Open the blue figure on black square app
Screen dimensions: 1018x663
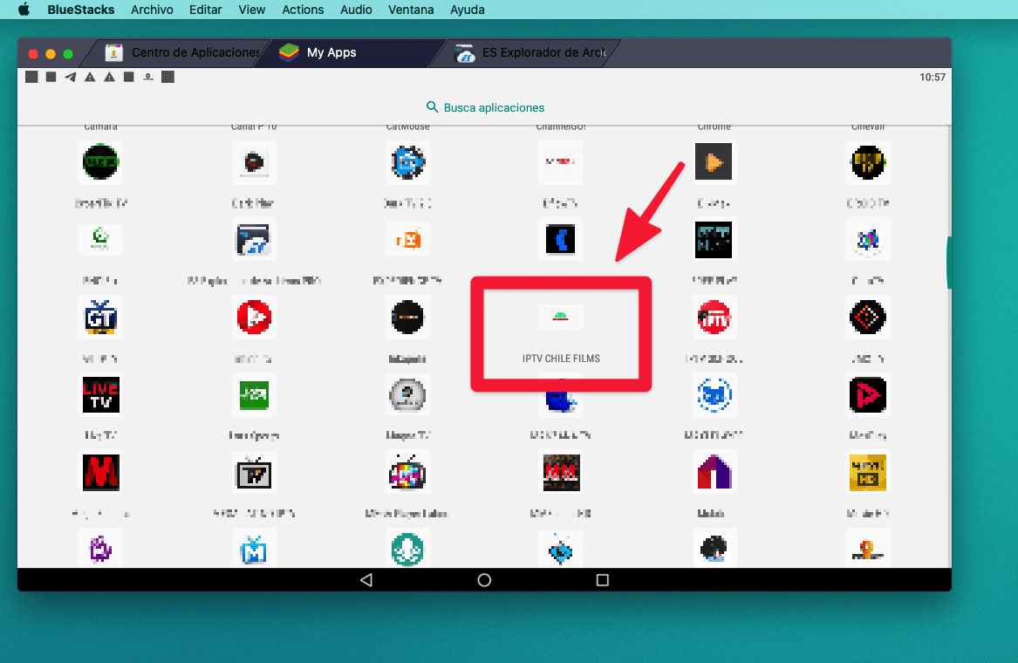560,240
